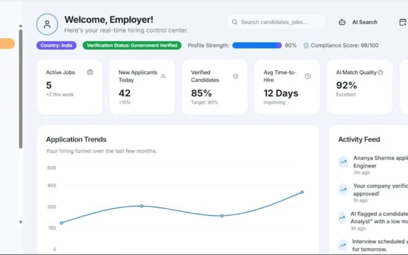
Task: Open AI Search robot icon
Action: [x=342, y=22]
